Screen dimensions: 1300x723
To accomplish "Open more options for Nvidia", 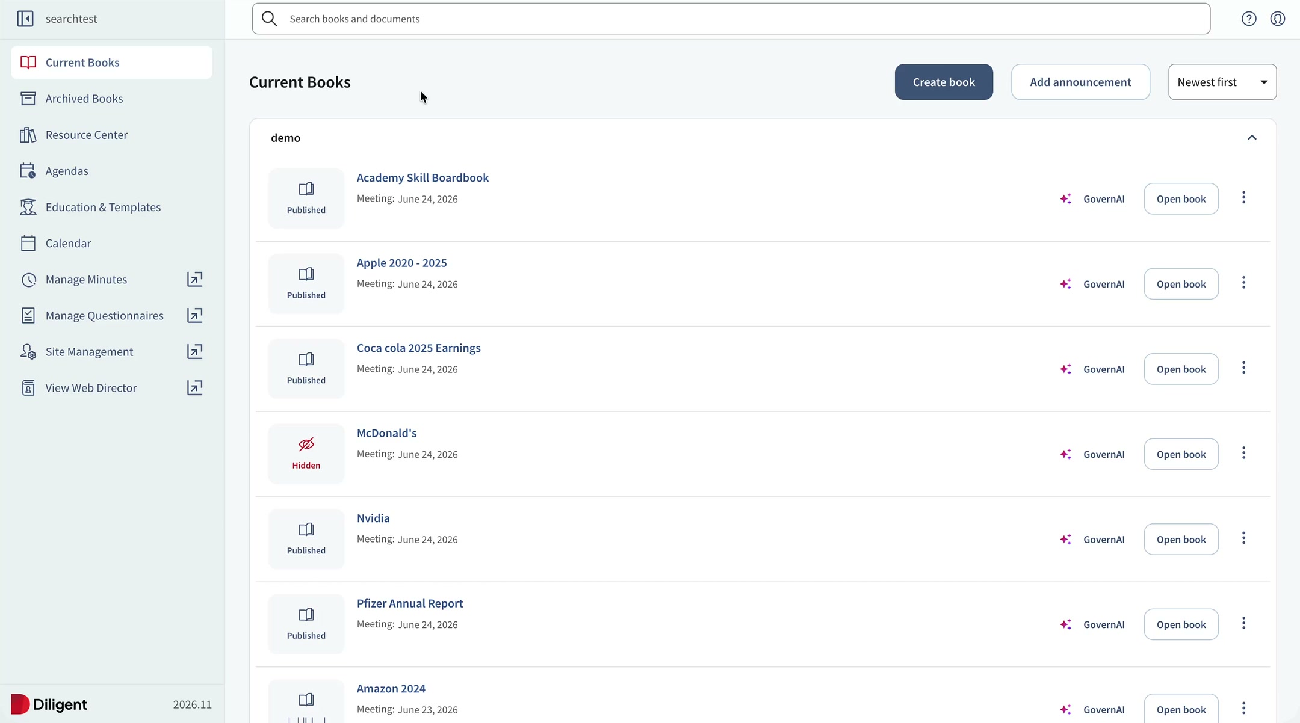I will (x=1243, y=538).
